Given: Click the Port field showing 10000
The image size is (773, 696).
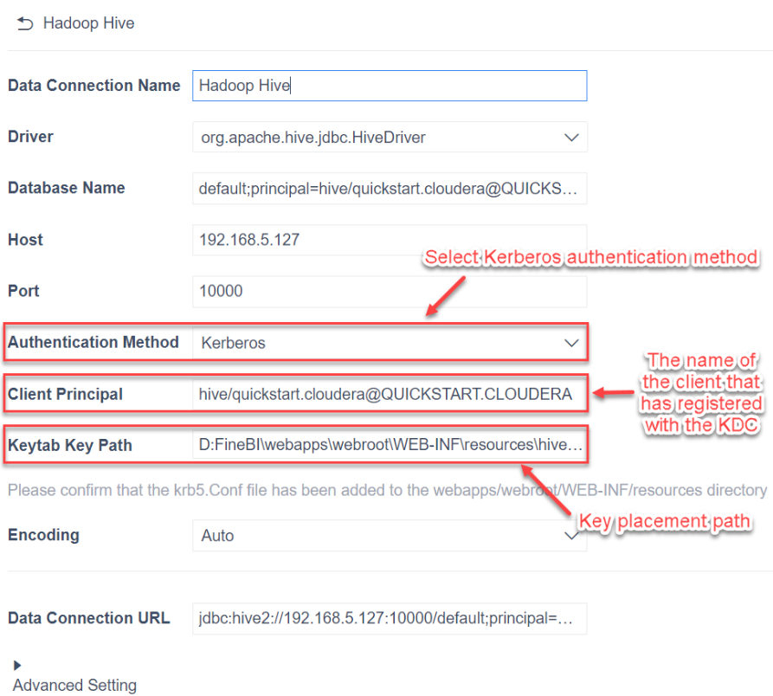Looking at the screenshot, I should 390,291.
